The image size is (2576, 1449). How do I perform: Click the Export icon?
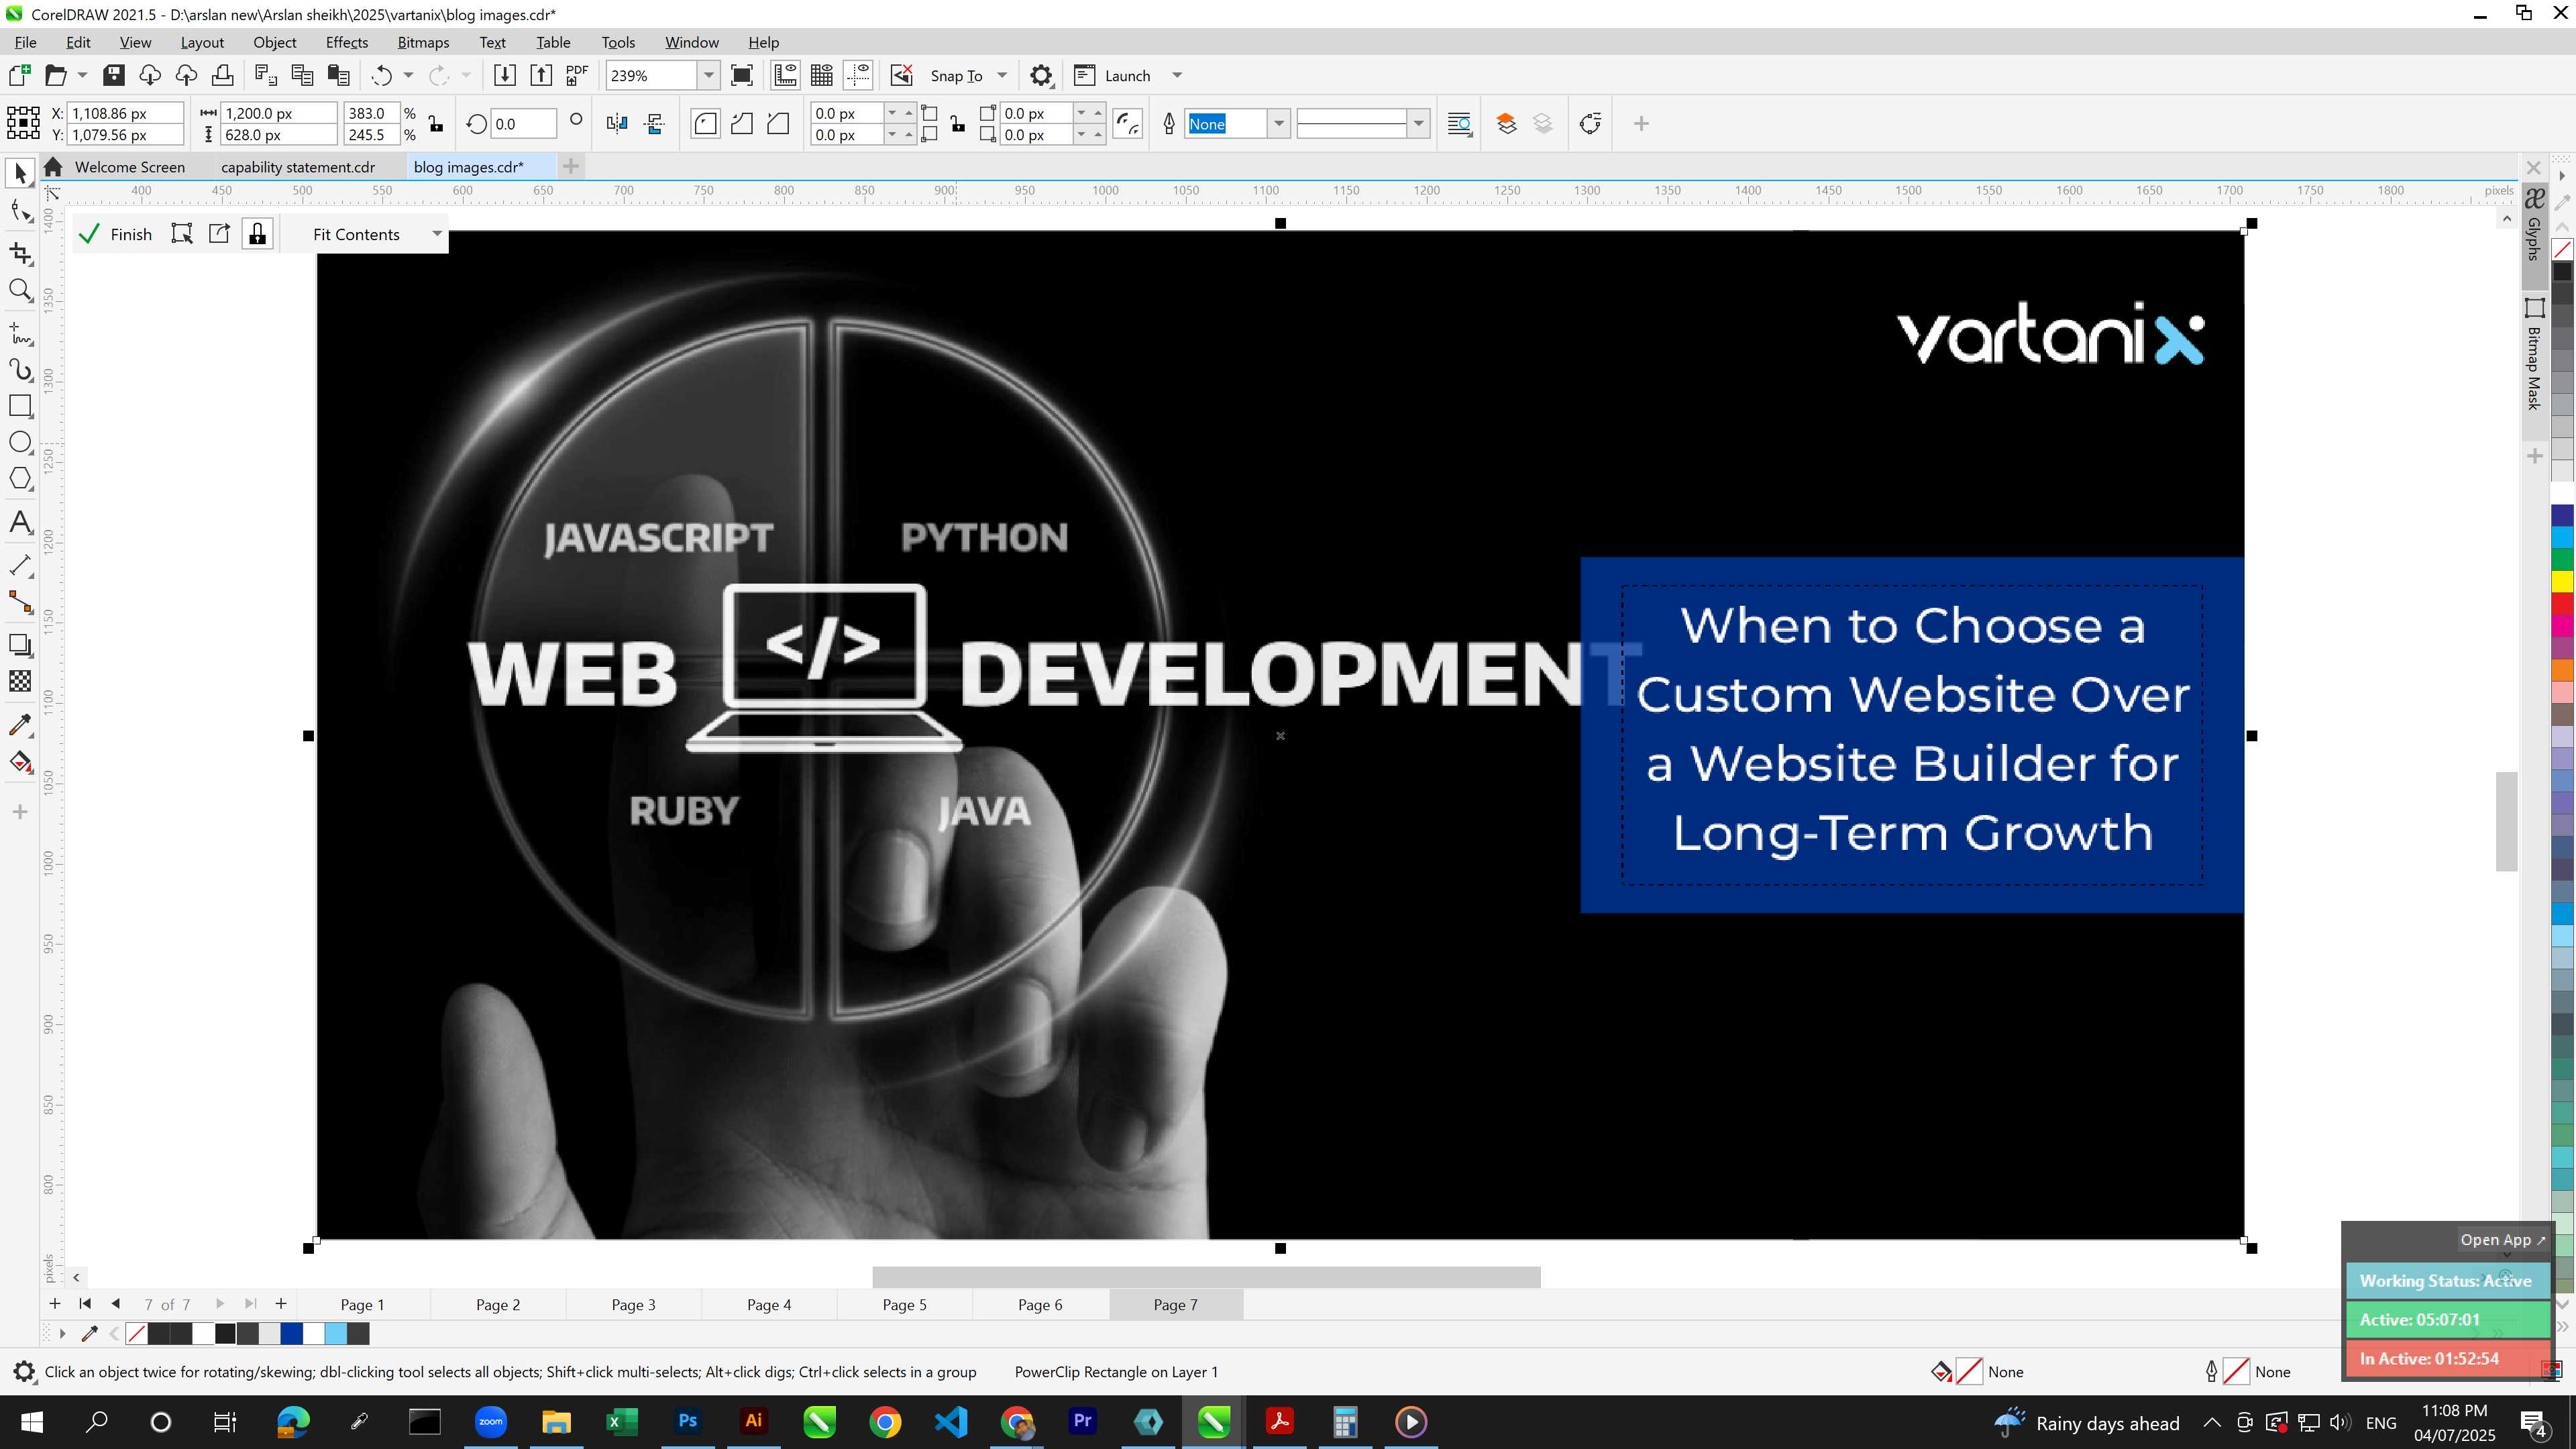coord(540,75)
